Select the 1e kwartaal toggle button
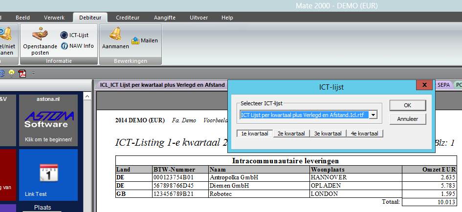The height and width of the screenshot is (212, 462). (254, 134)
